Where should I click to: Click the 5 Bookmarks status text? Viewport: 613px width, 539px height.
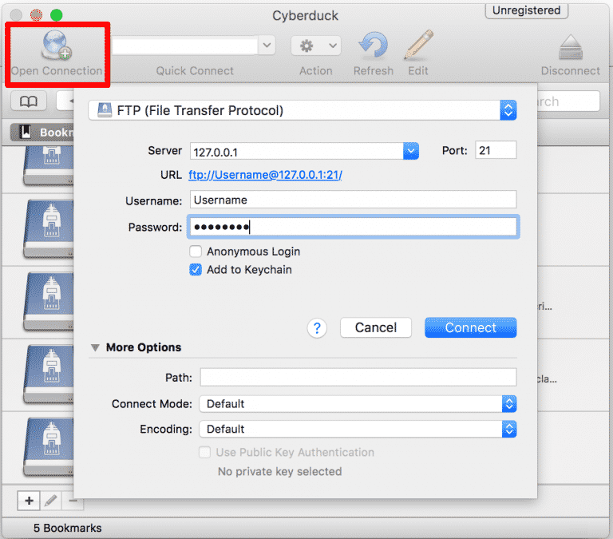pyautogui.click(x=67, y=528)
